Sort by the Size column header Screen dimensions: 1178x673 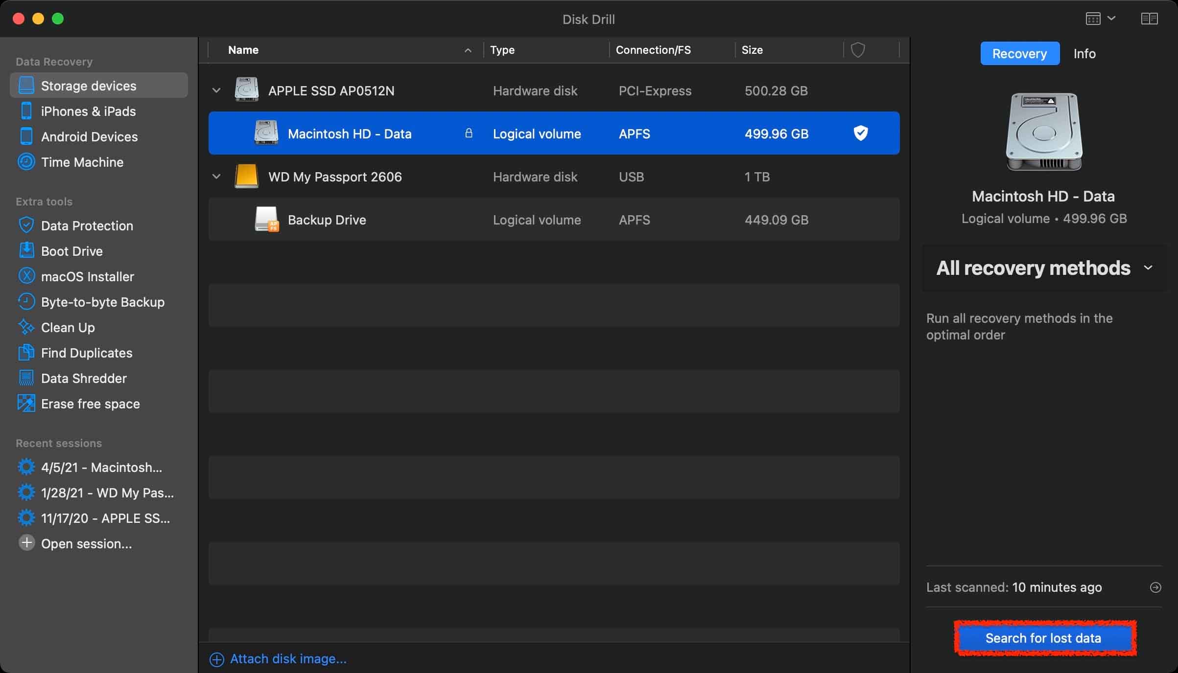pyautogui.click(x=789, y=50)
